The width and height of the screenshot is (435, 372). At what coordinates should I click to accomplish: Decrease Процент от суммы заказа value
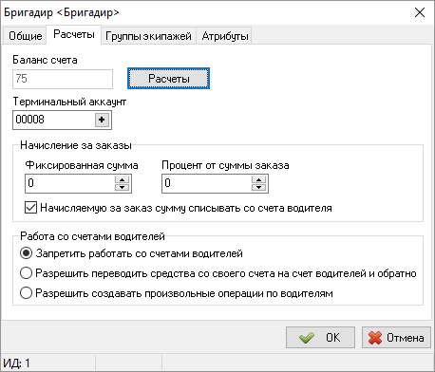click(x=258, y=187)
